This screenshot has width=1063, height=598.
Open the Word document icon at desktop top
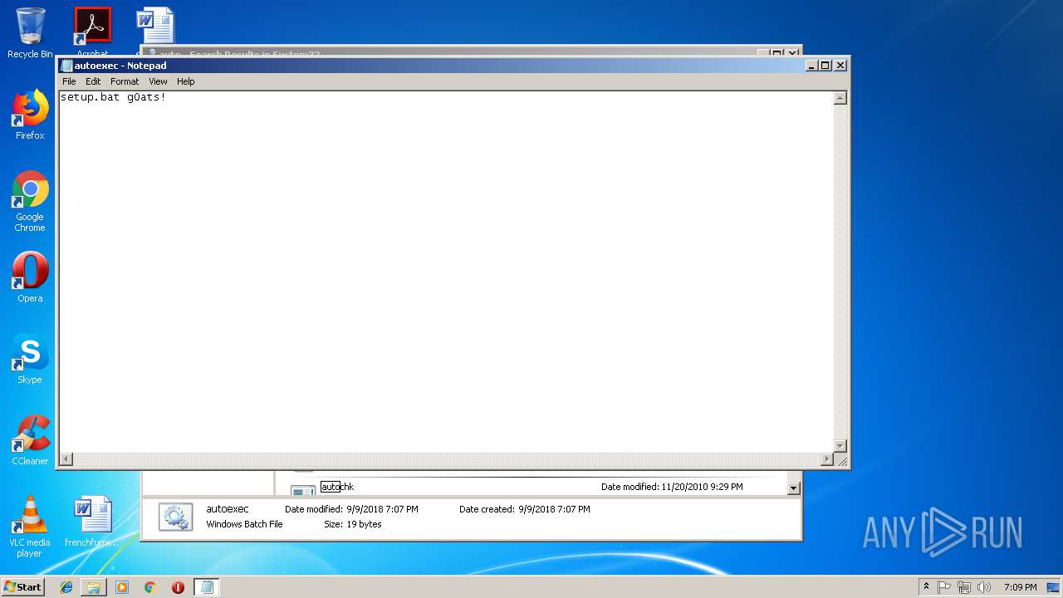[155, 28]
